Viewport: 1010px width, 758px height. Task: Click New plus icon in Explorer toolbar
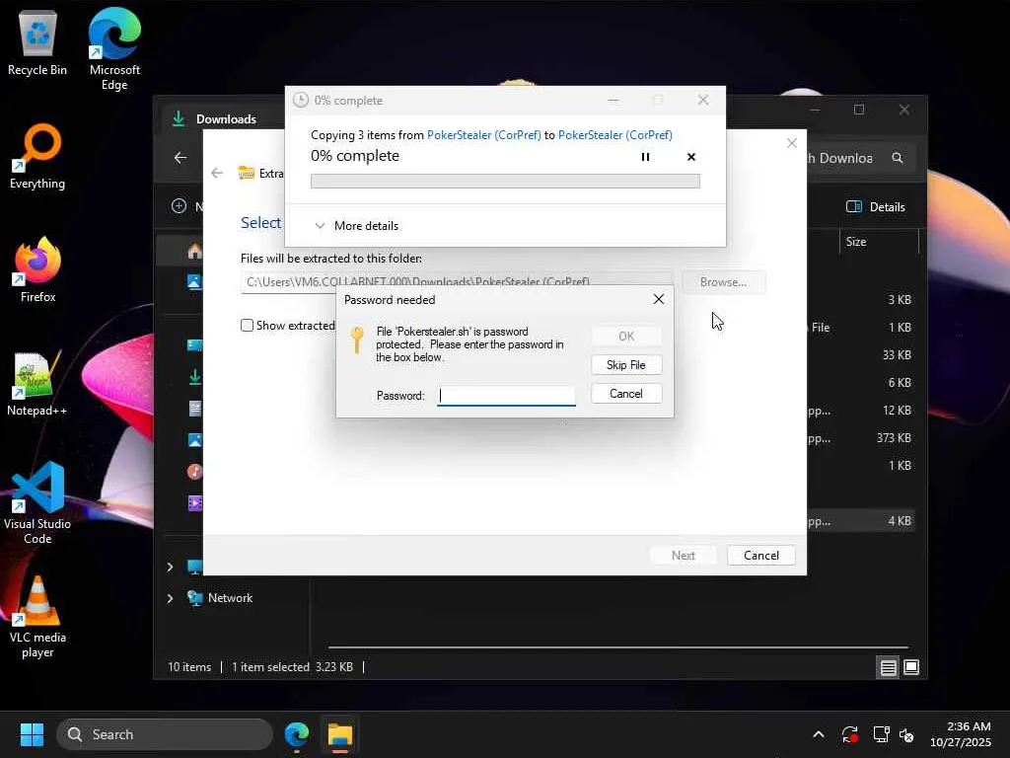tap(180, 206)
